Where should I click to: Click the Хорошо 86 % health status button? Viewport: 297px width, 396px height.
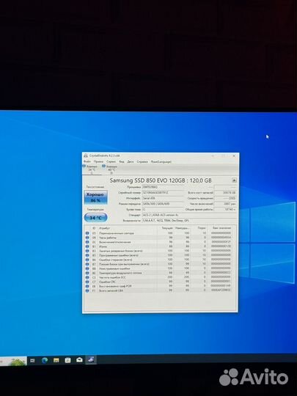(x=95, y=197)
